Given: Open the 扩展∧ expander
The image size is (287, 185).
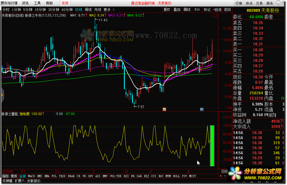Looking at the screenshot, I should (x=19, y=181).
